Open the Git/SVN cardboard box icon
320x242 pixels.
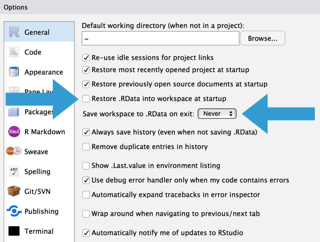(x=14, y=191)
